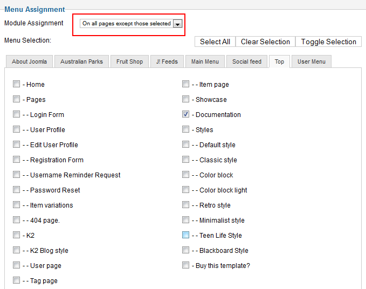Enable the Login Form checkbox
366x289 pixels.
(x=16, y=114)
